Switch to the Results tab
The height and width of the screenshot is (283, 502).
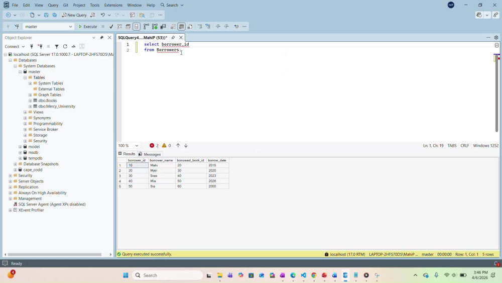coord(127,154)
